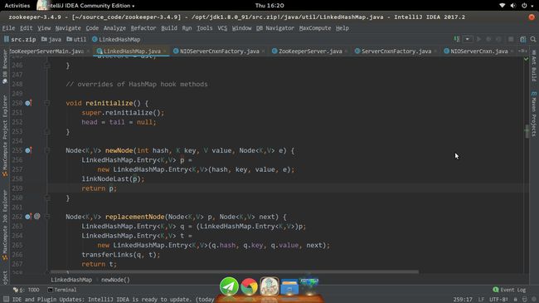Open the green paper plane dock app
The image size is (539, 303).
click(229, 286)
